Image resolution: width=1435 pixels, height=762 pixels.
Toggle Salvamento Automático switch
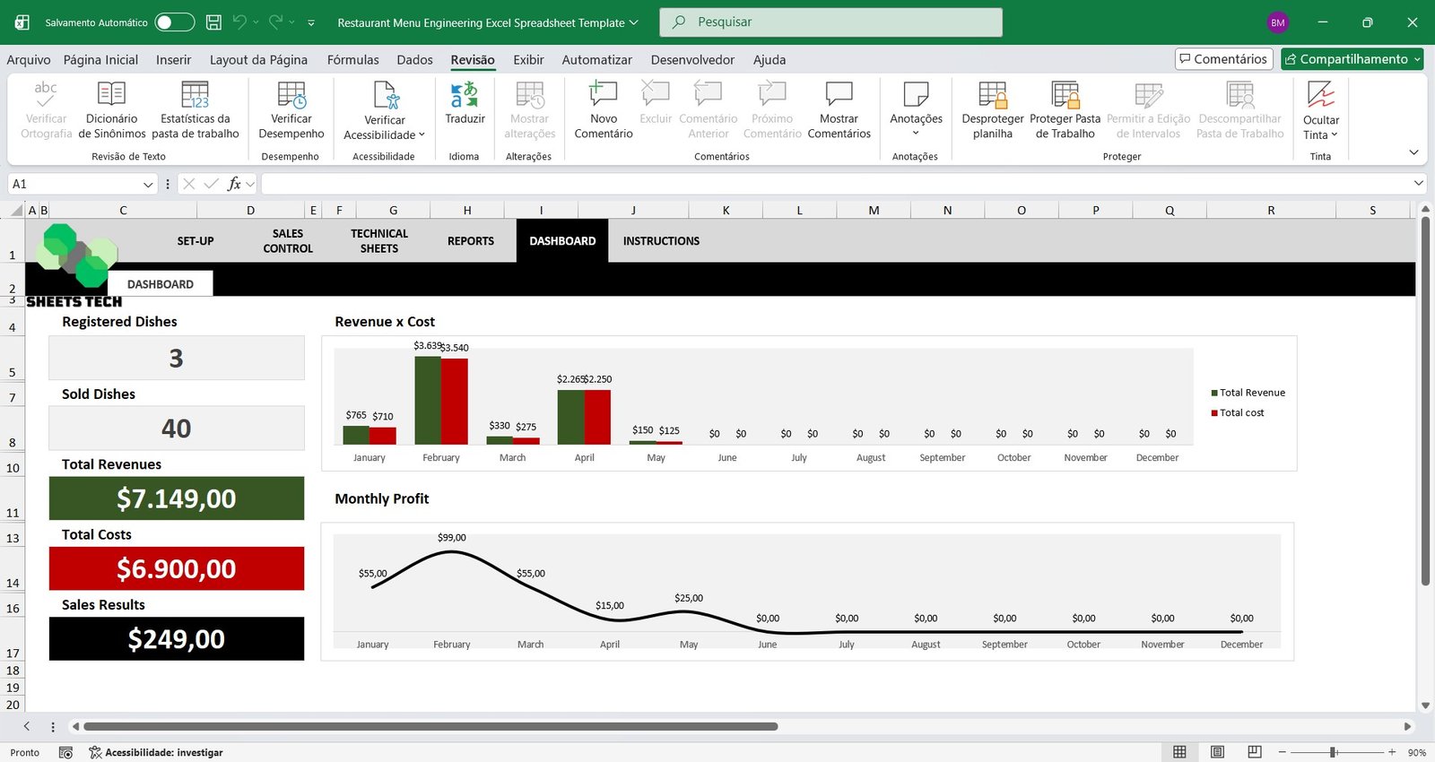174,22
